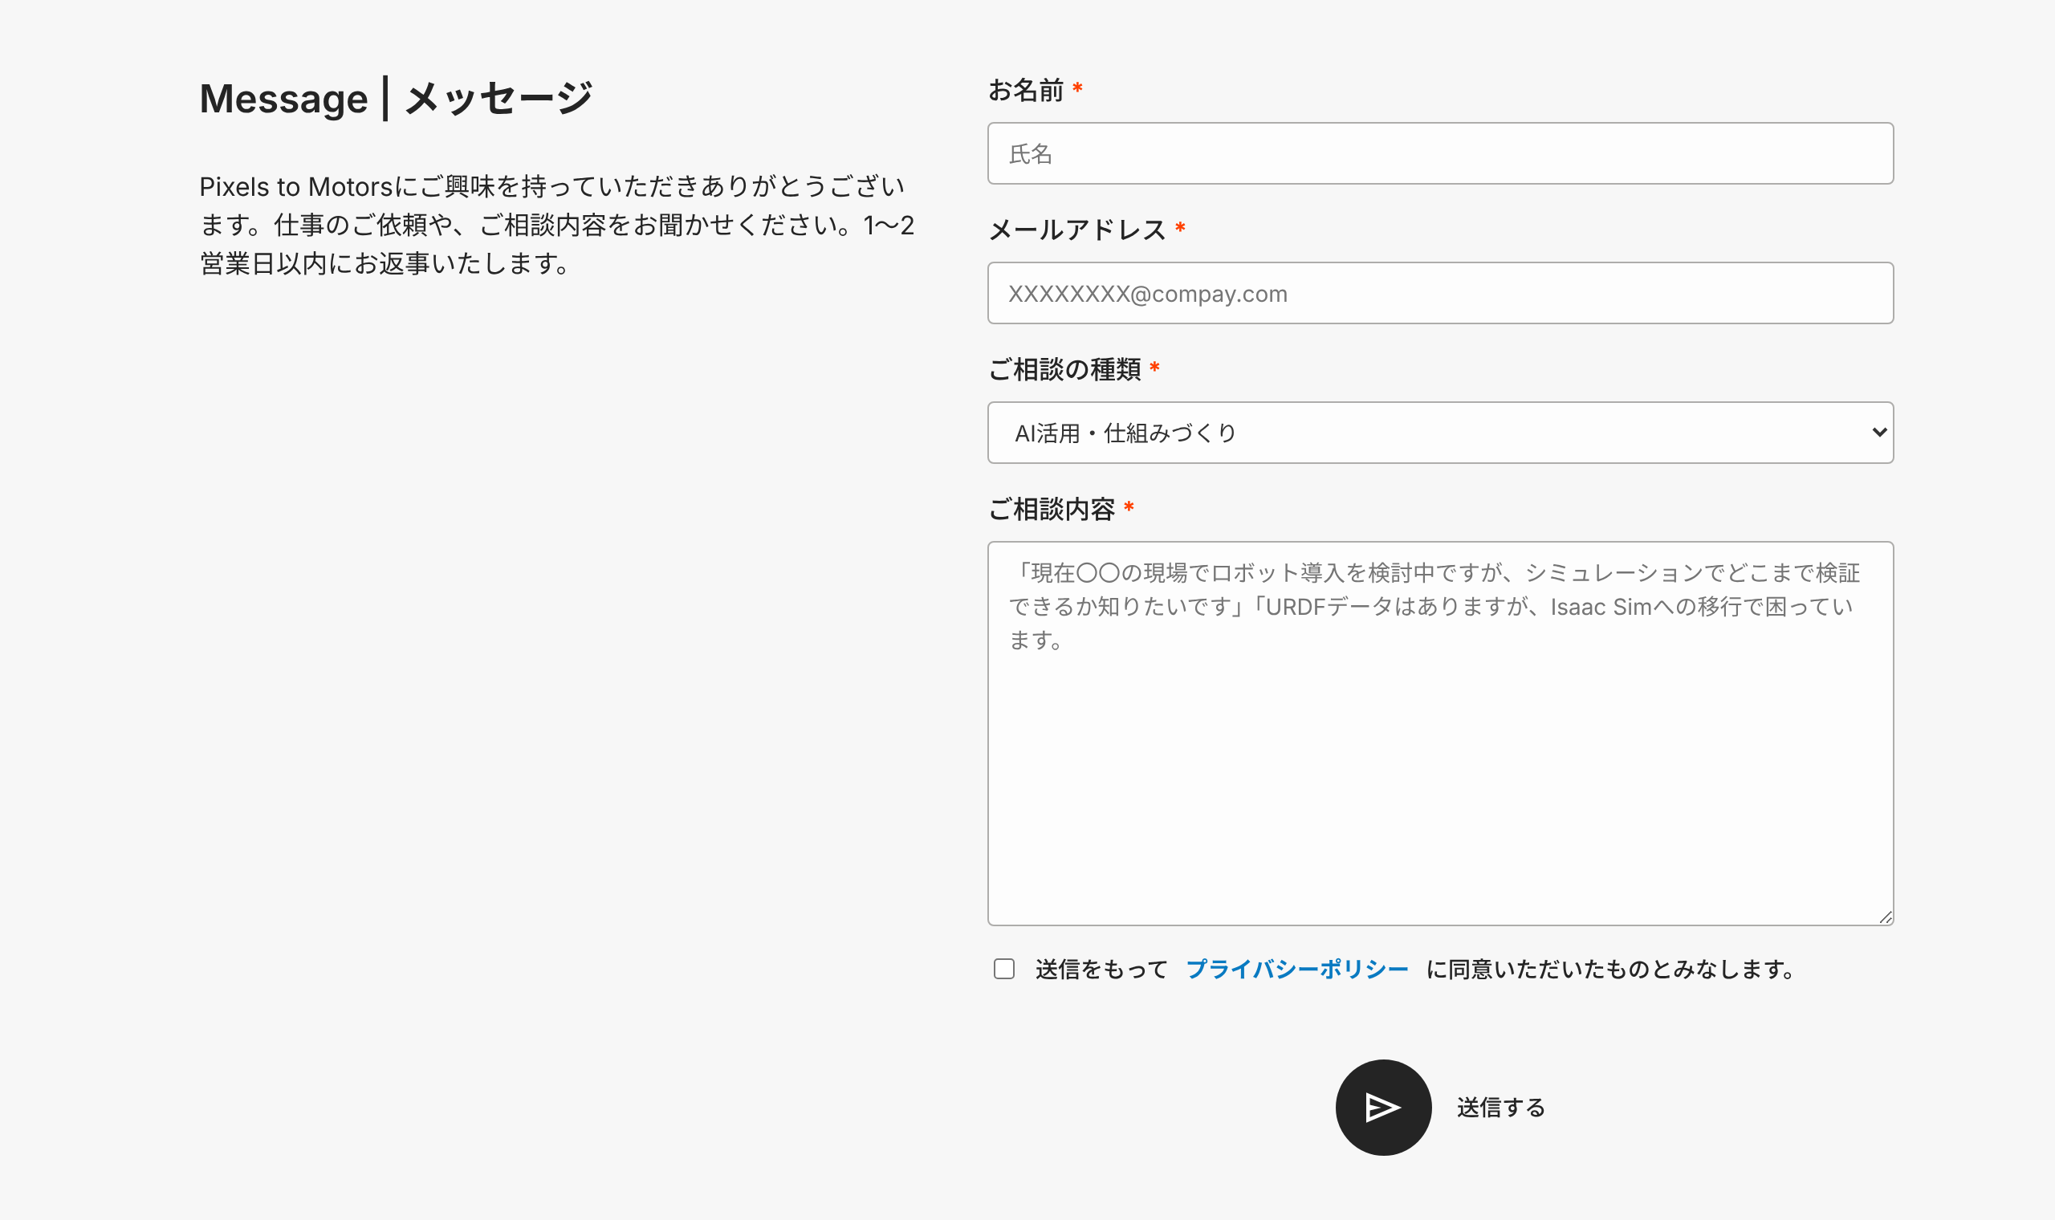The width and height of the screenshot is (2055, 1220).
Task: Focus the お名前 input field
Action: [1440, 154]
